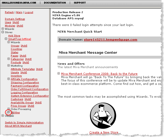Open Availability Groups link

coord(22,103)
